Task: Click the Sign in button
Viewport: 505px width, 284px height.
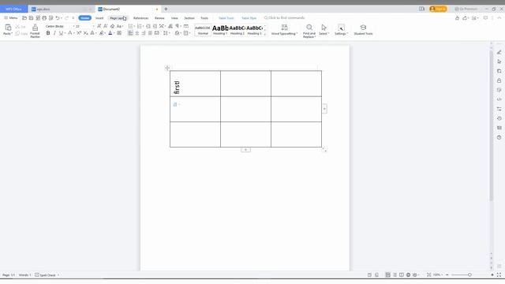Action: [x=438, y=9]
